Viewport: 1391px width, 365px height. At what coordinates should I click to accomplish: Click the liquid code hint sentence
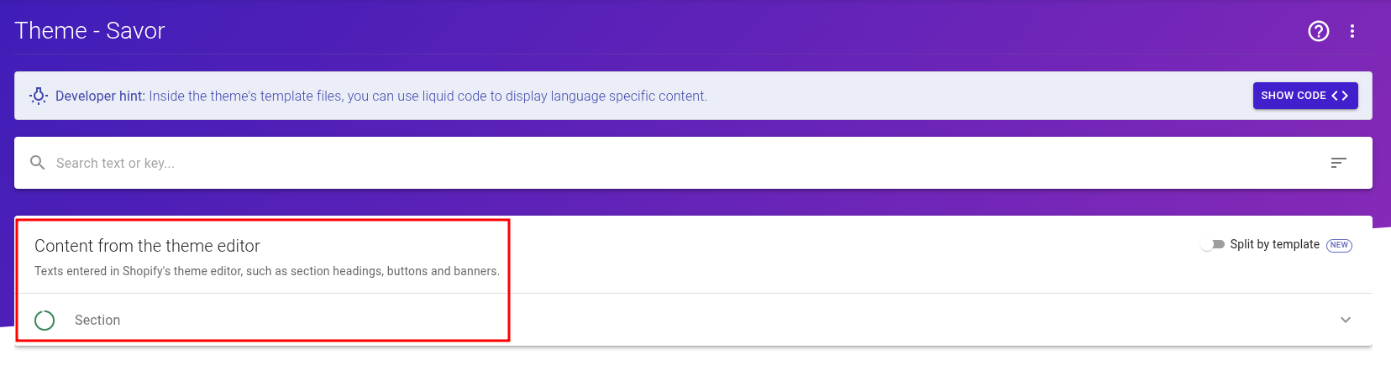tap(428, 96)
